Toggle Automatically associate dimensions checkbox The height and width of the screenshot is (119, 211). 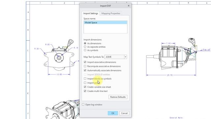tap(85, 70)
